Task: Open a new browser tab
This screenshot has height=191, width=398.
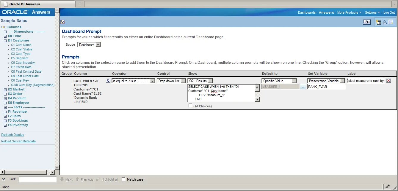Action: point(80,4)
